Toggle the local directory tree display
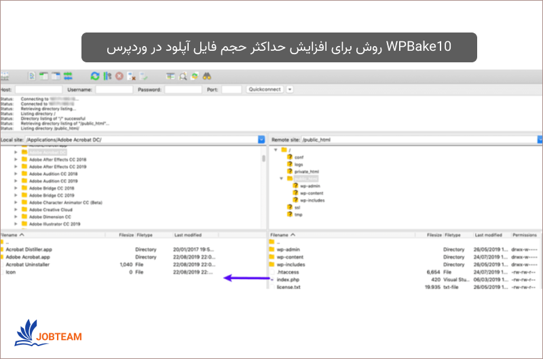Screen dimensions: 543x359 [43, 77]
